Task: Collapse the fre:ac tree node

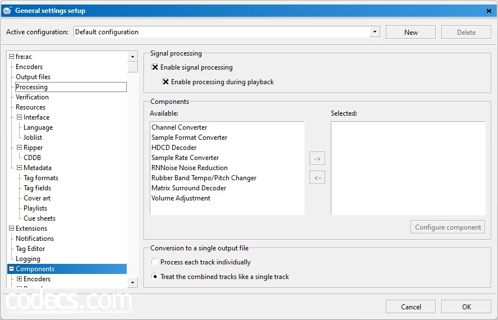Action: 12,56
